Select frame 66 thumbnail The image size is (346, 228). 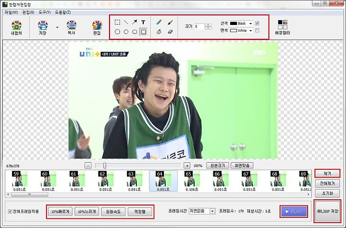221,181
